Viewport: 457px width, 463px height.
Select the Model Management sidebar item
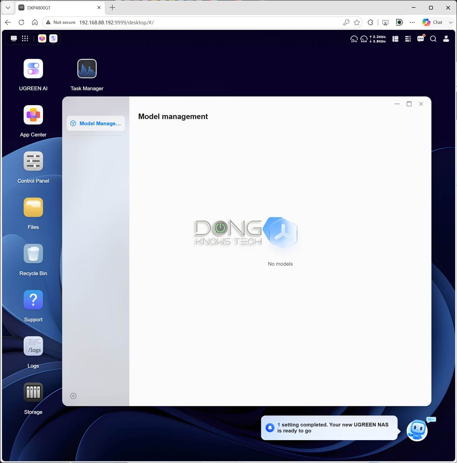tap(96, 123)
